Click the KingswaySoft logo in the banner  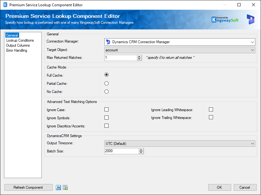click(x=225, y=20)
